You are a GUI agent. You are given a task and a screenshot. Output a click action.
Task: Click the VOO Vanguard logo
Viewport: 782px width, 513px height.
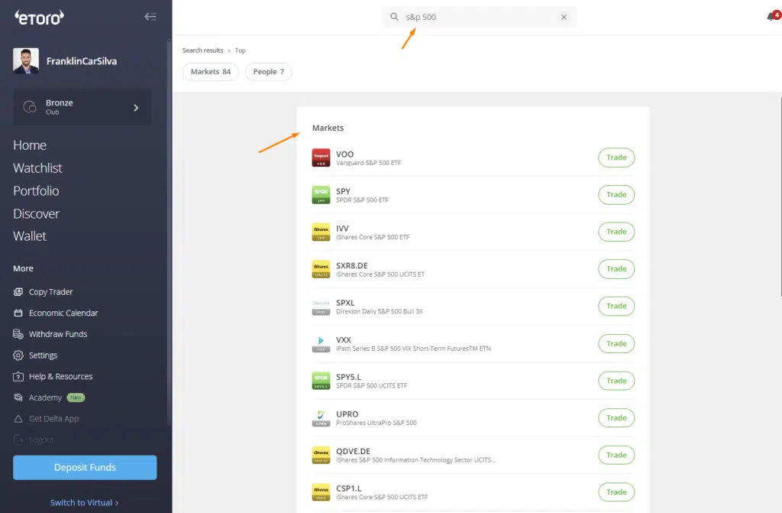321,157
